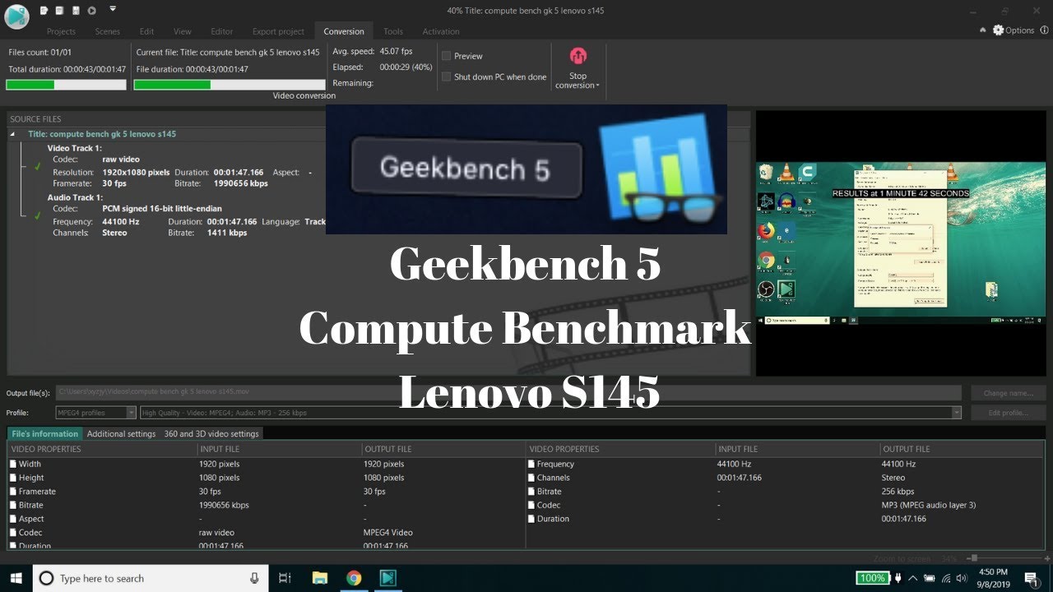
Task: Collapse the ribbon with the up-arrow icon
Action: pyautogui.click(x=983, y=30)
